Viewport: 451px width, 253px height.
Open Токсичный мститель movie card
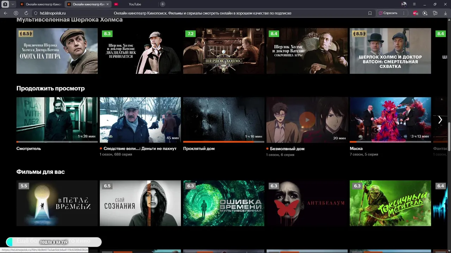coord(390,203)
